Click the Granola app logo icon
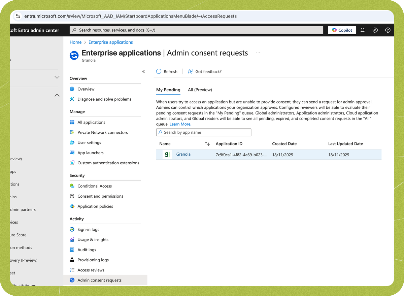The width and height of the screenshot is (404, 296). tap(167, 154)
